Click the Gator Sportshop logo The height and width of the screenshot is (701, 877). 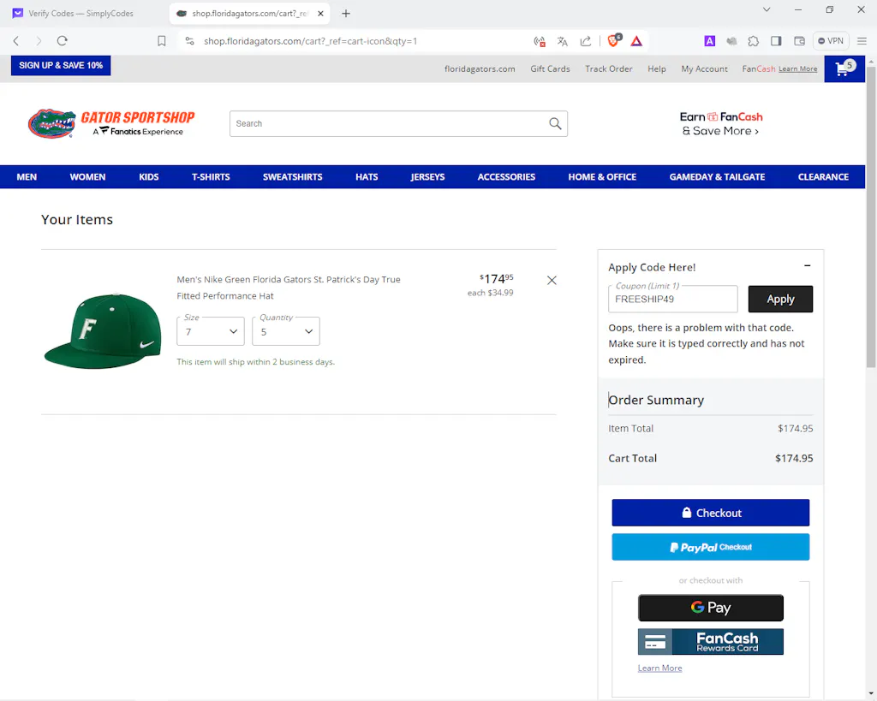click(111, 123)
